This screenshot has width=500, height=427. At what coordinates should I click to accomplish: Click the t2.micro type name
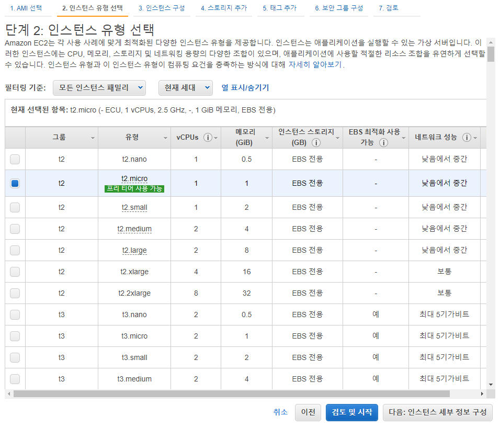click(134, 179)
